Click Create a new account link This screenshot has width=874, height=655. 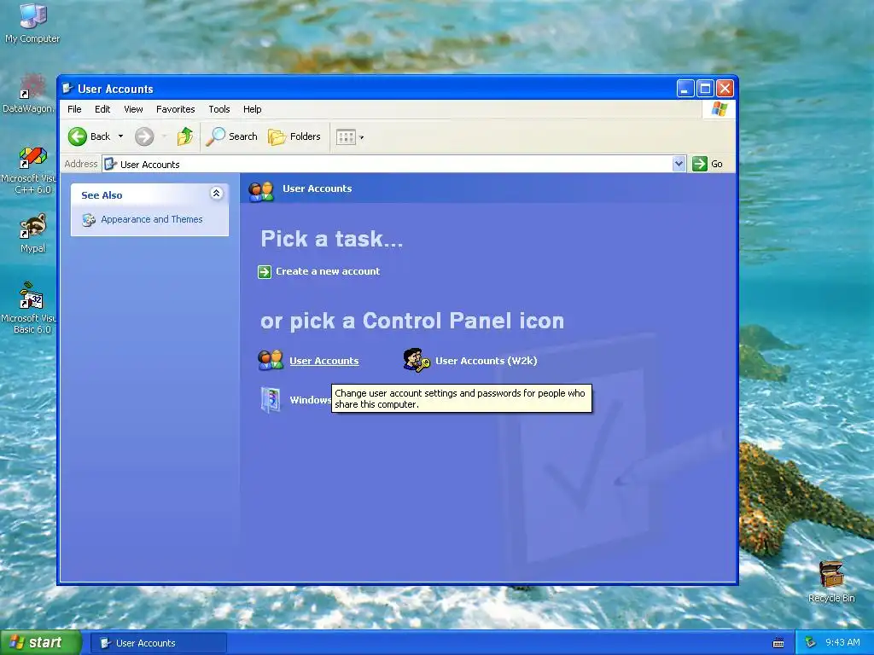[x=328, y=271]
